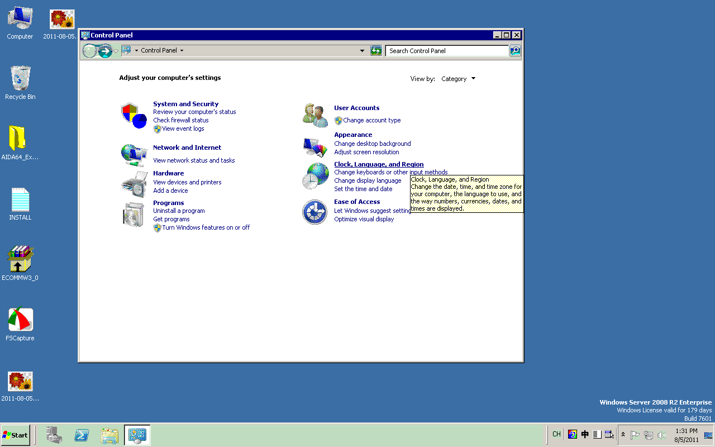Open Server Manager from the taskbar
Screen dimensions: 715x447
(54, 435)
